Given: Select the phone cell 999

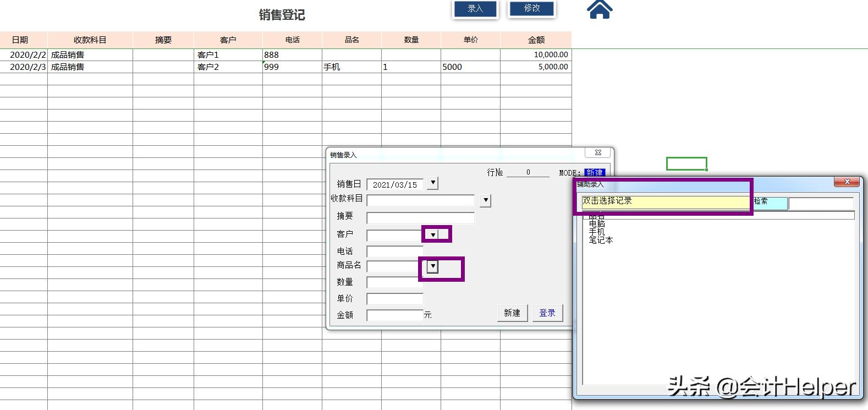Looking at the screenshot, I should tap(293, 67).
